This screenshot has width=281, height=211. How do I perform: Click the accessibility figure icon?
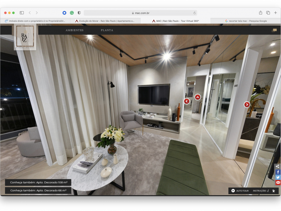point(274,191)
